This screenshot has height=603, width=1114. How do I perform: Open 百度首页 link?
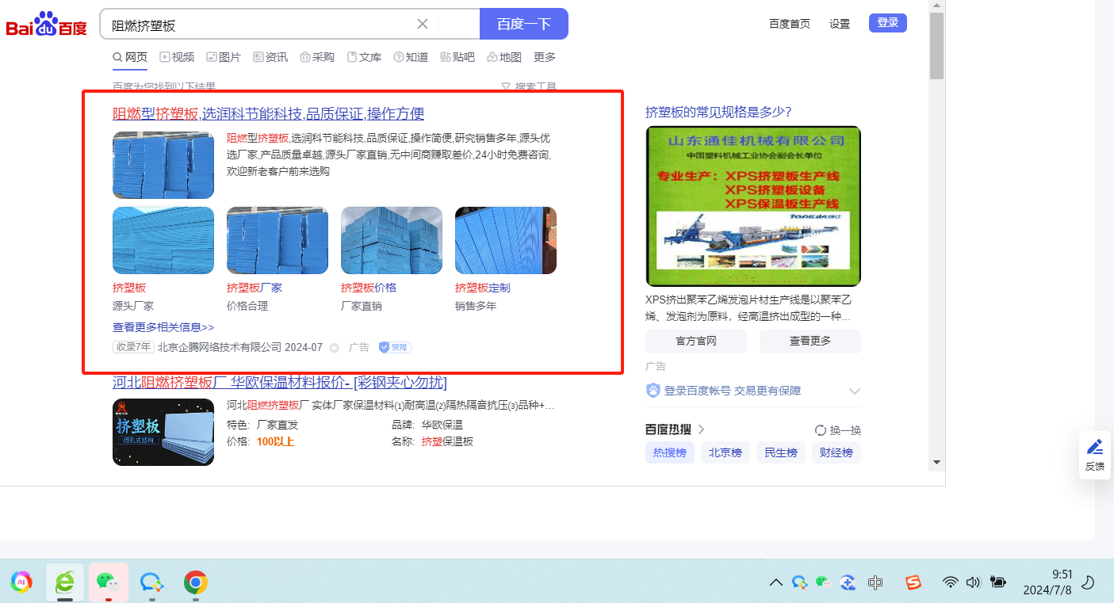point(790,24)
